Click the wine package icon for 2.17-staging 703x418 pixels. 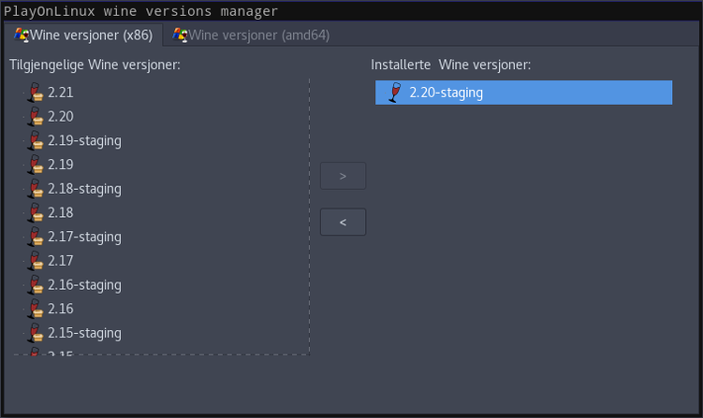pos(36,237)
